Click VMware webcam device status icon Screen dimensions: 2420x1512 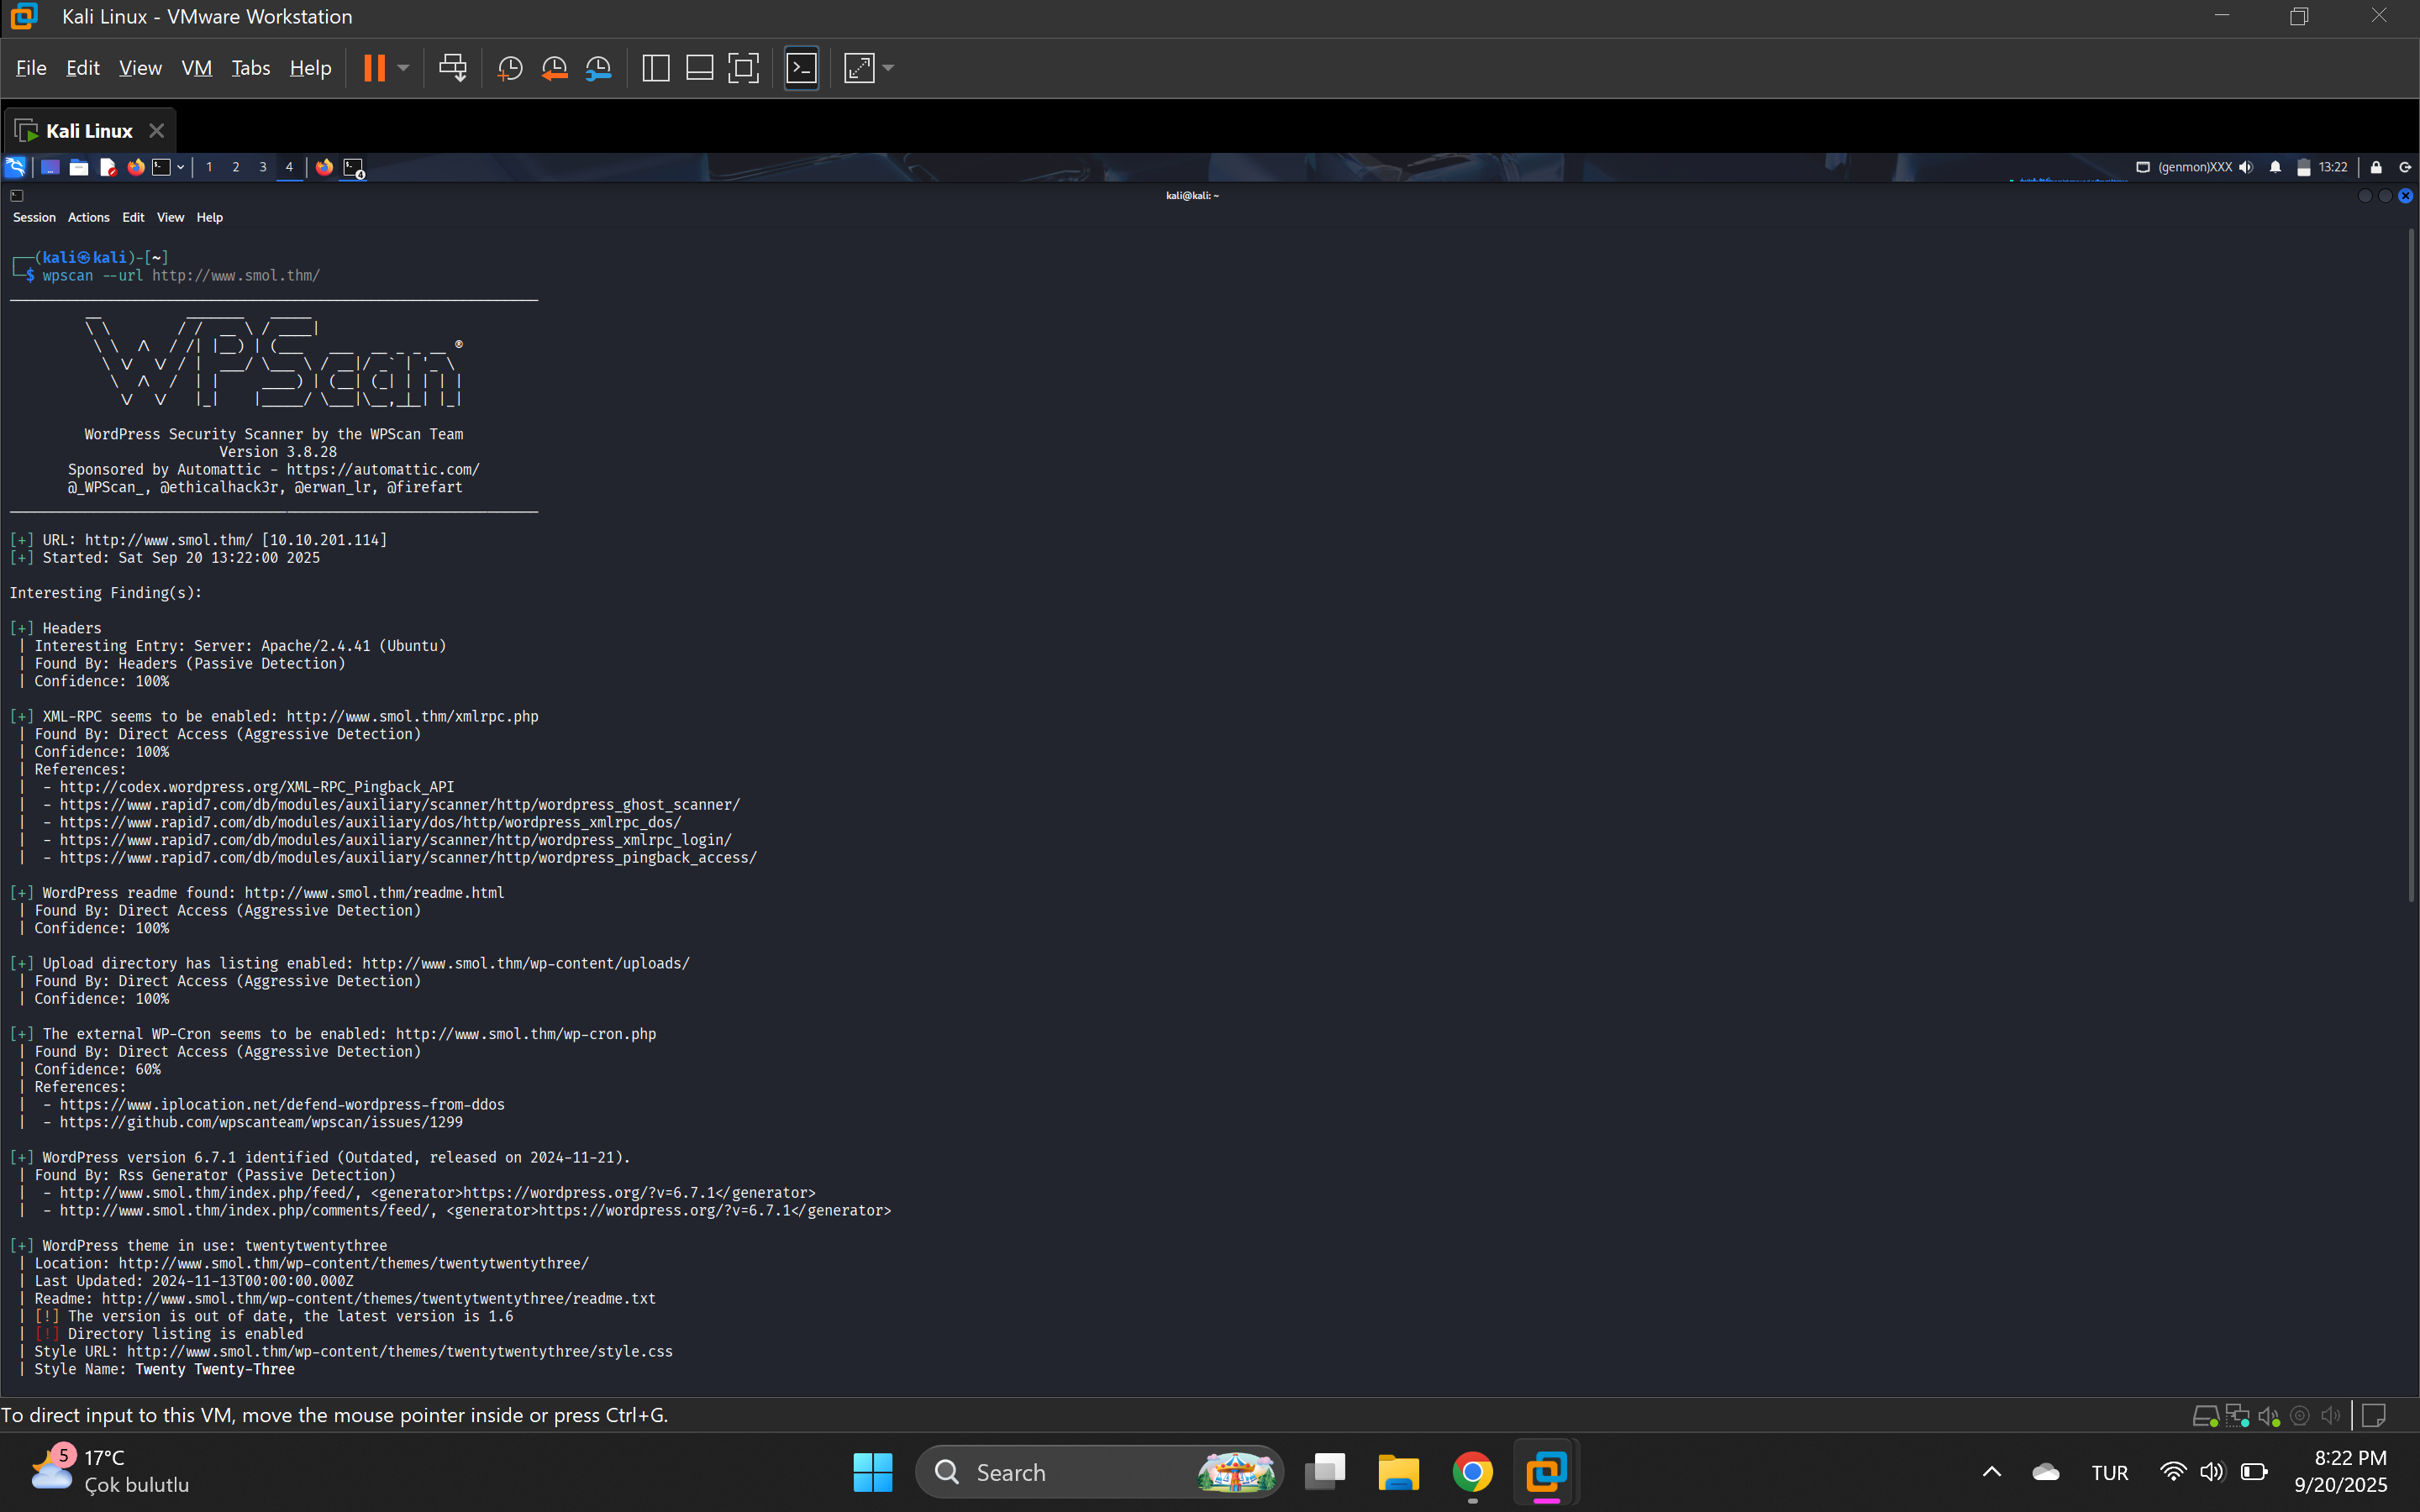coord(2300,1416)
